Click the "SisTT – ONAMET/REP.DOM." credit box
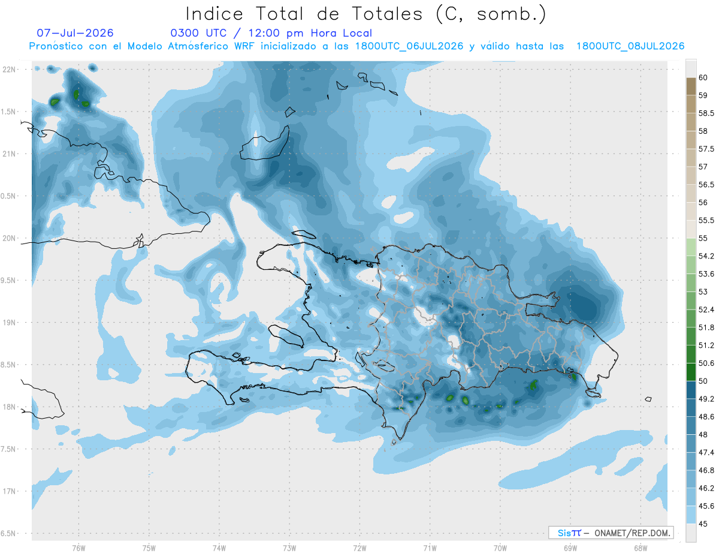The width and height of the screenshot is (719, 556). tap(611, 533)
